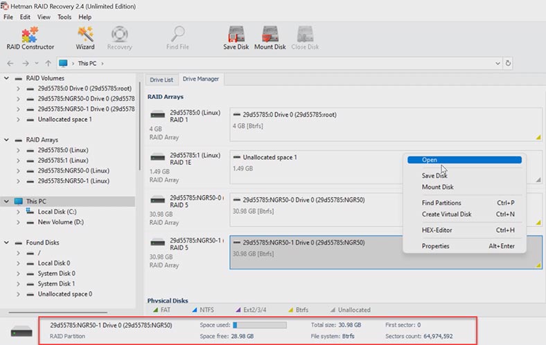Click the NGR50-0 RAID 5 disk icon
The width and height of the screenshot is (546, 345).
[x=158, y=200]
